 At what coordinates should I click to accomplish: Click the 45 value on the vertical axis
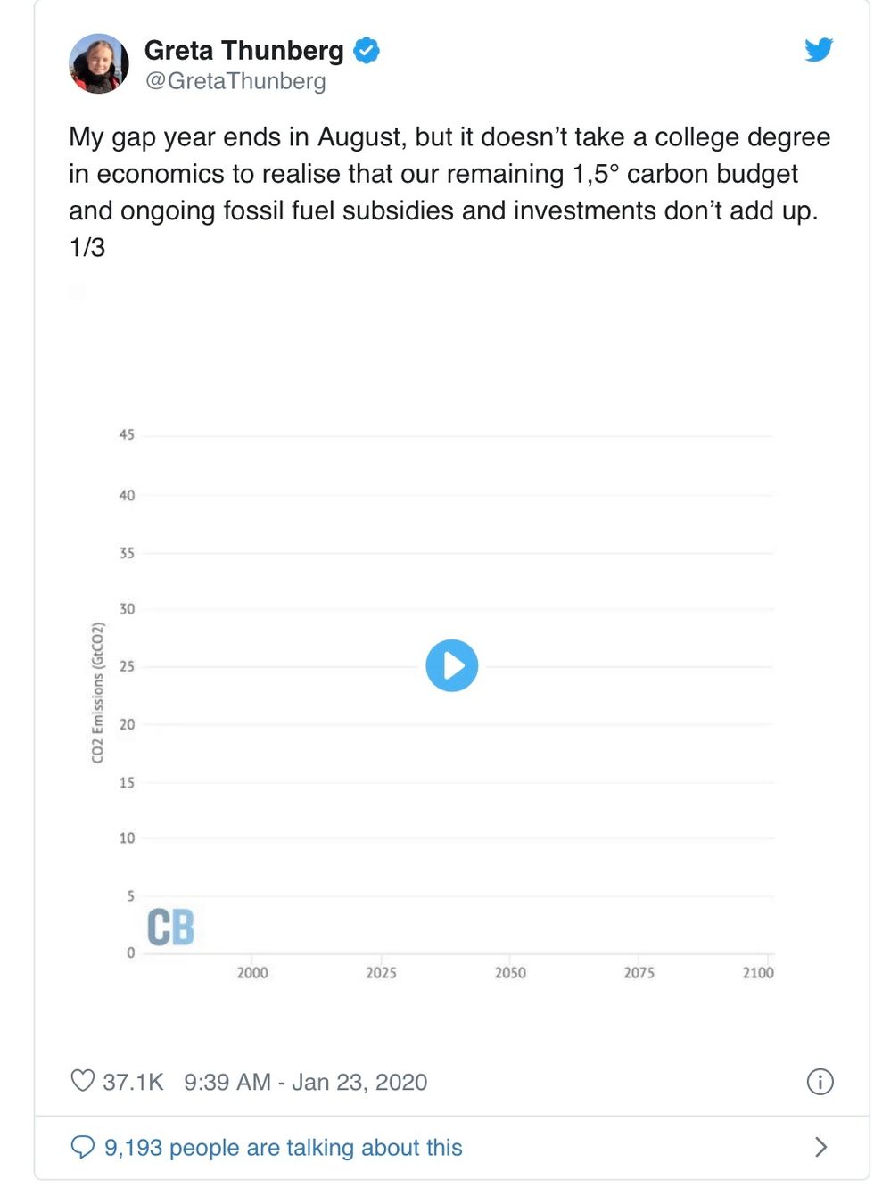127,435
